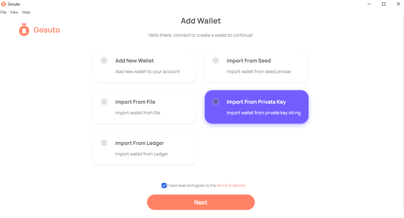Click the Import From Private Key card title
This screenshot has width=404, height=218.
(256, 102)
